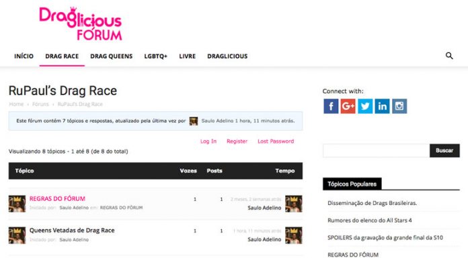Select the DRAG RACE menu item
The width and height of the screenshot is (468, 258).
pos(62,56)
